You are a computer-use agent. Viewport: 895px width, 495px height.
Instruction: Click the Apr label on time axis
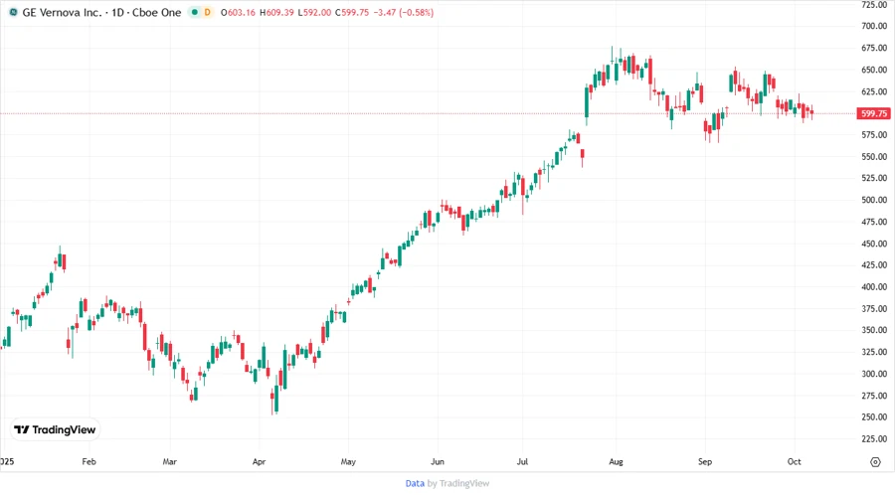(260, 462)
